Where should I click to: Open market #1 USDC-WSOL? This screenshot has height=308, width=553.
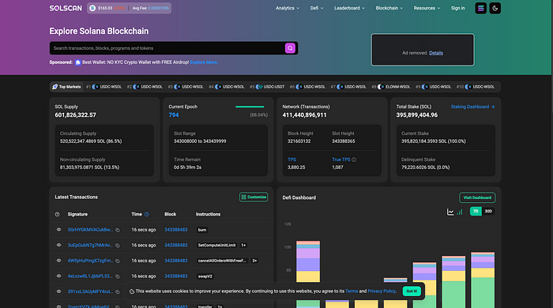[x=104, y=87]
